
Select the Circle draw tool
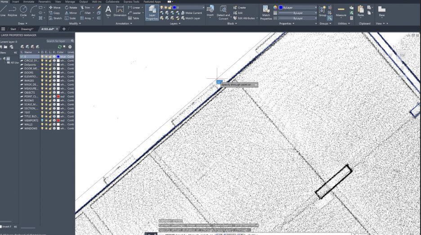[23, 10]
